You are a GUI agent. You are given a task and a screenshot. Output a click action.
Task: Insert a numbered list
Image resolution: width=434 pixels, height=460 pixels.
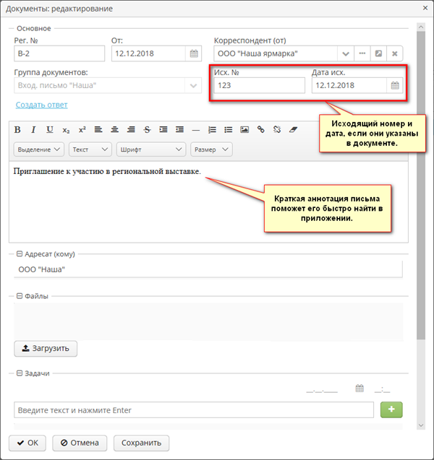coord(212,130)
